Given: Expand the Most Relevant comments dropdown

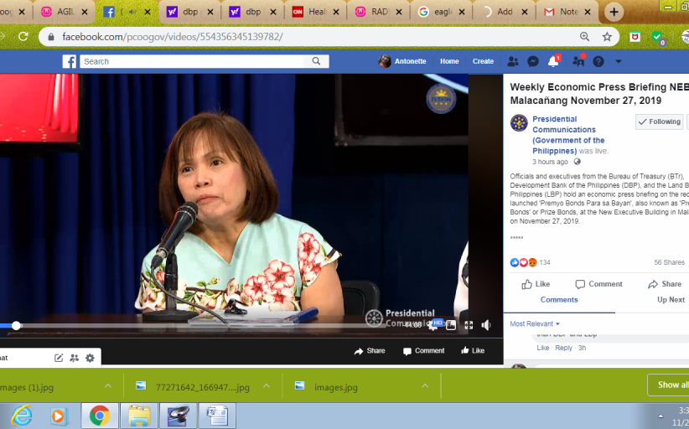Looking at the screenshot, I should point(535,323).
